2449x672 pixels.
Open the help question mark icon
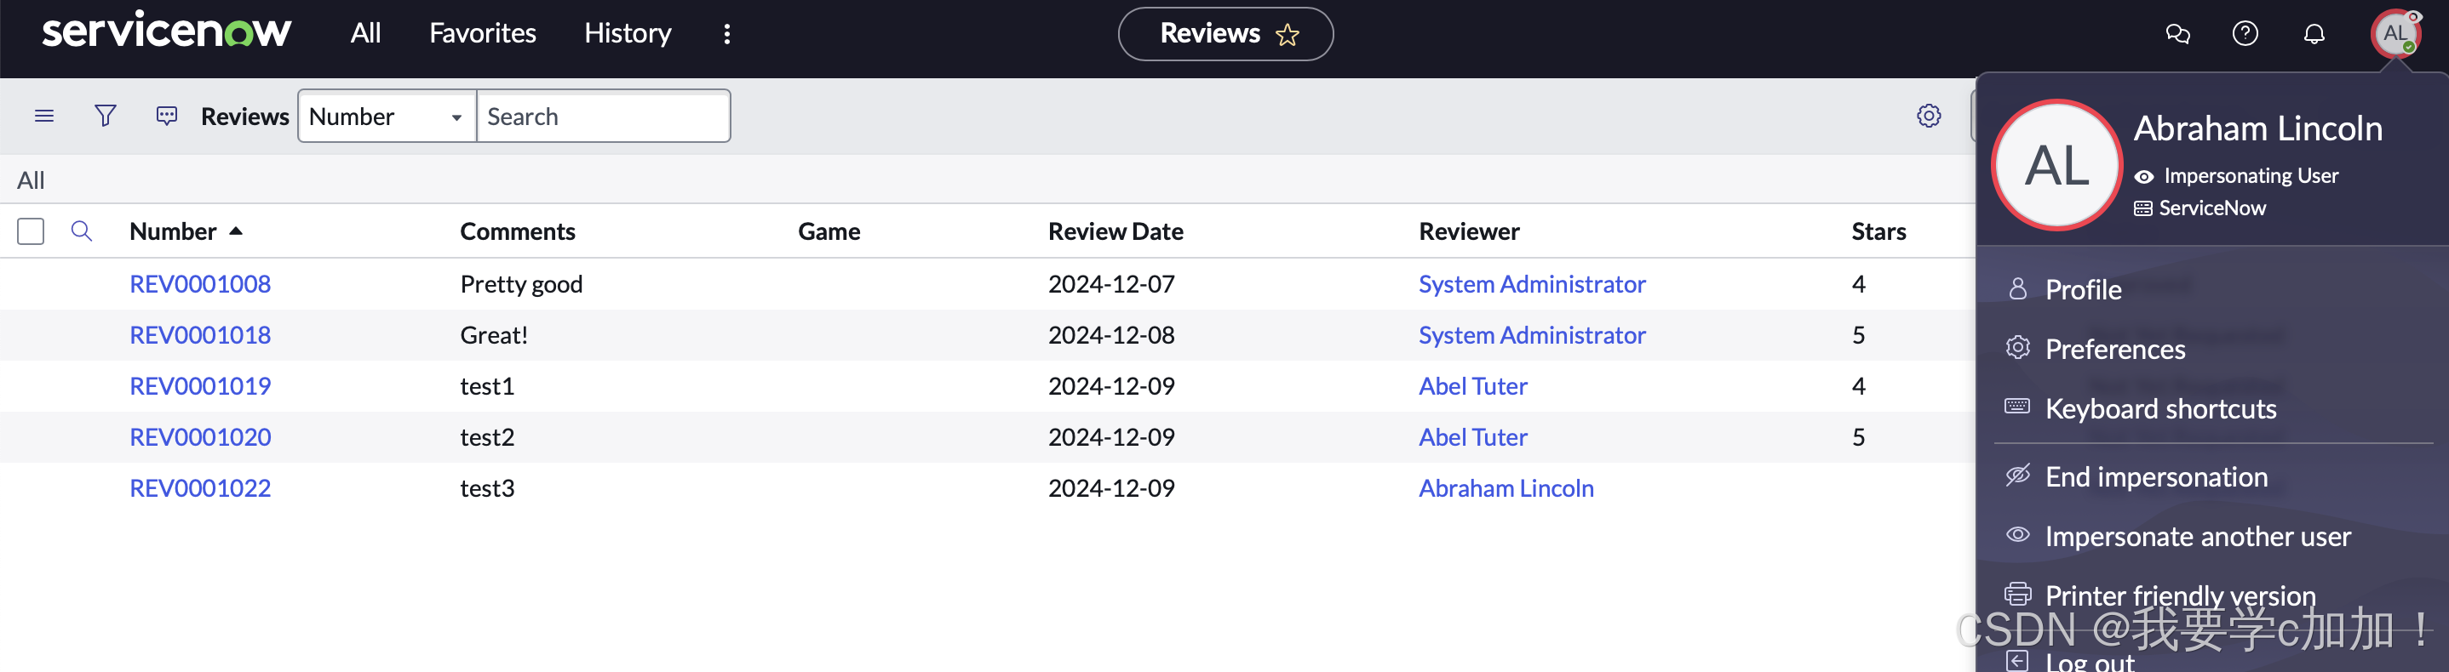2245,34
